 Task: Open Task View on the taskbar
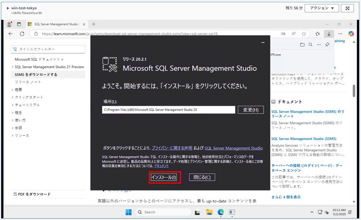pos(197,212)
